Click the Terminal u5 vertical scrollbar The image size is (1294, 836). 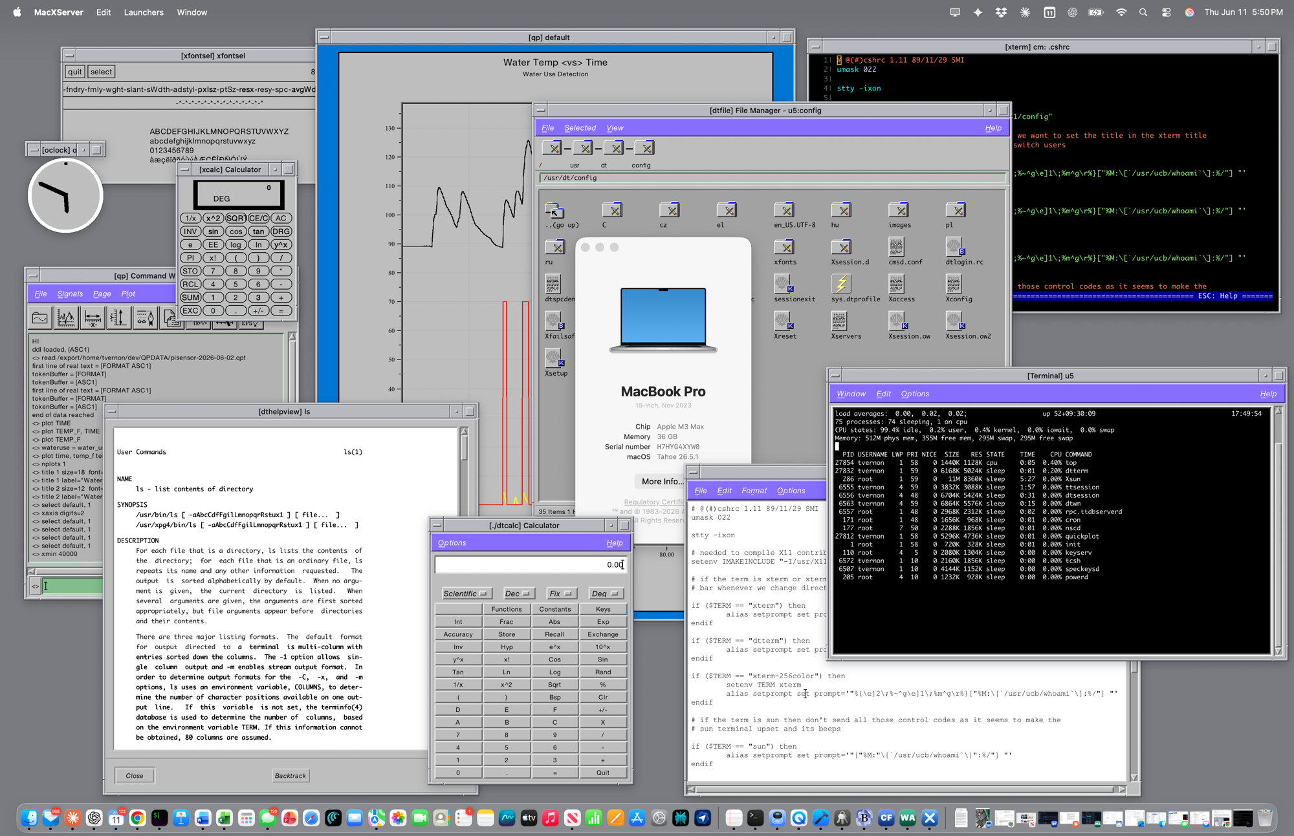pos(1278,530)
